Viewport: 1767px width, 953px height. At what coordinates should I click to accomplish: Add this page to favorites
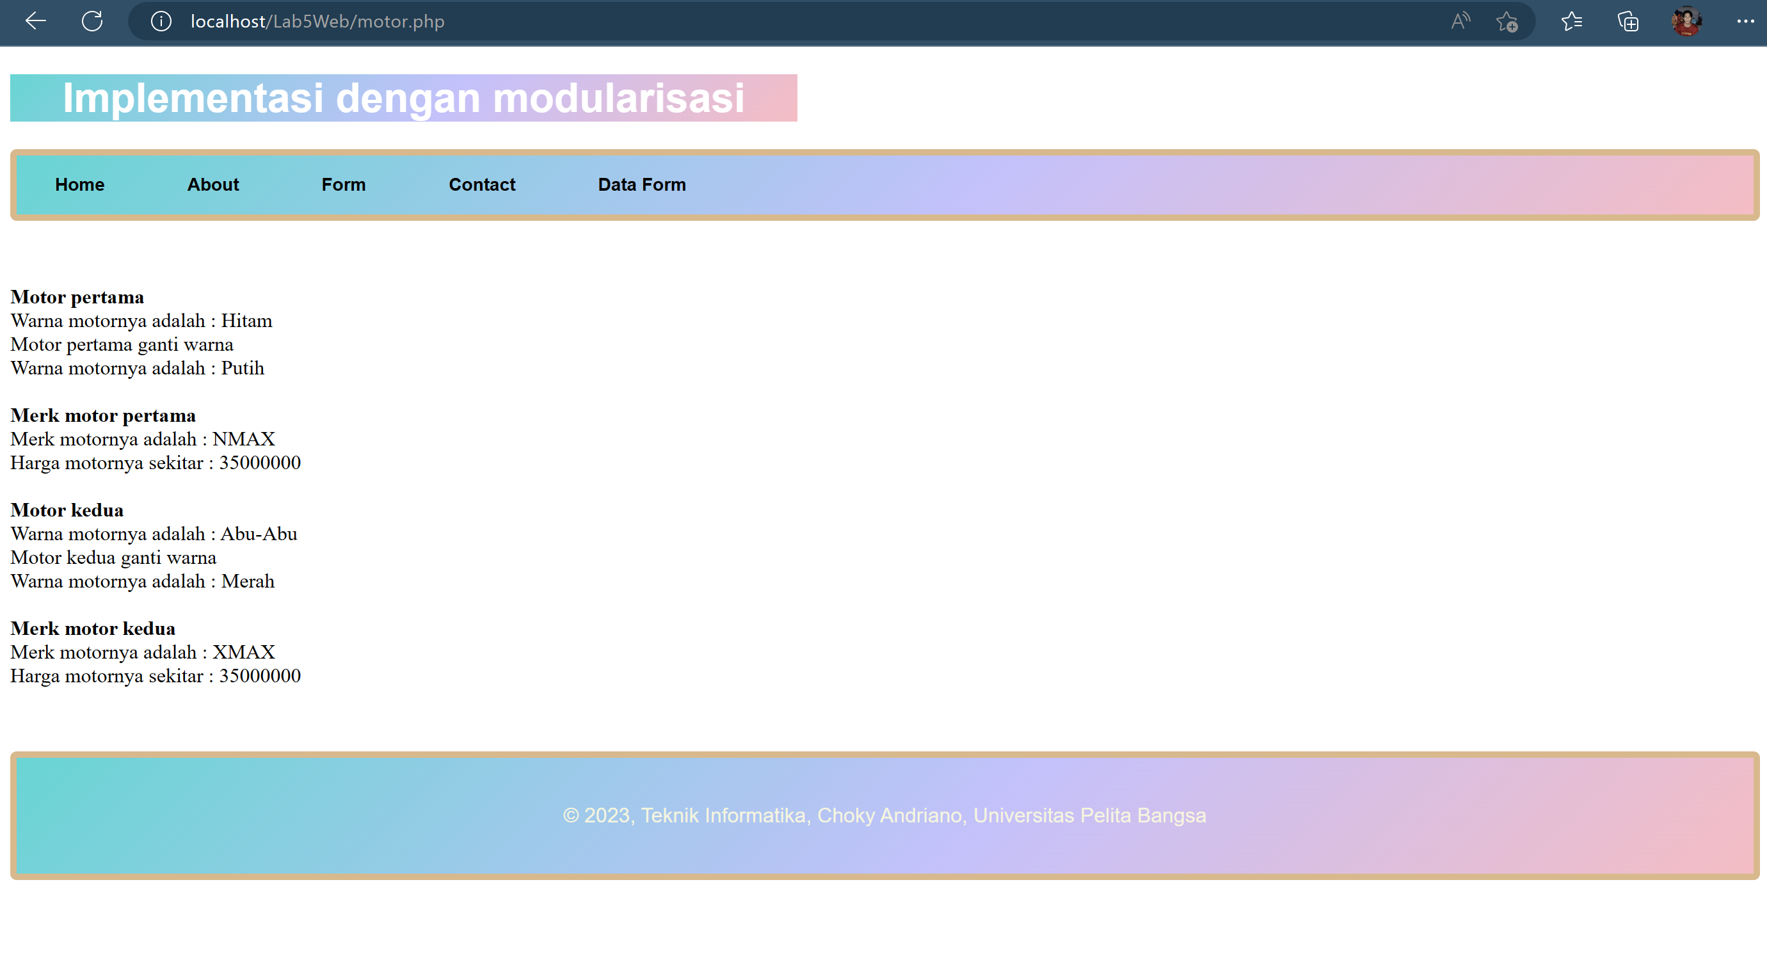[x=1507, y=21]
